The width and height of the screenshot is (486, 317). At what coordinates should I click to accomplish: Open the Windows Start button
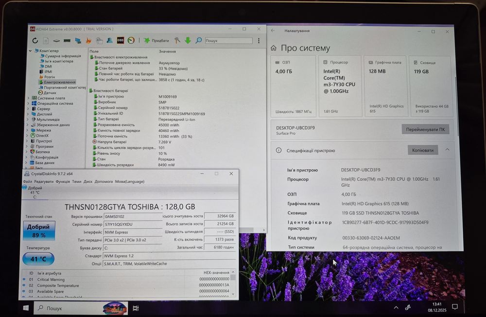[x=26, y=308]
